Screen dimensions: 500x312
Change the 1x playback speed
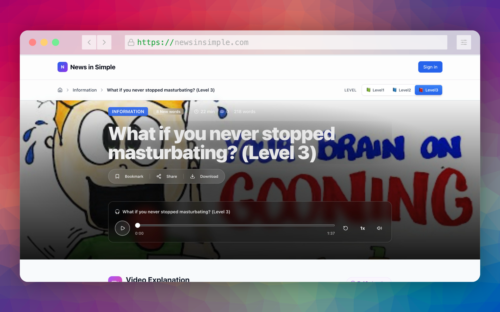point(362,228)
